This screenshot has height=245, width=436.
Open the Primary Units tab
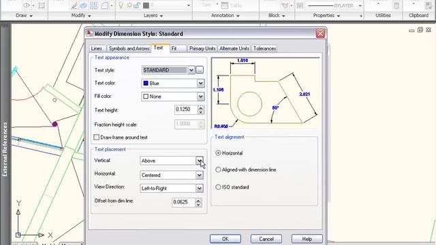(x=202, y=48)
